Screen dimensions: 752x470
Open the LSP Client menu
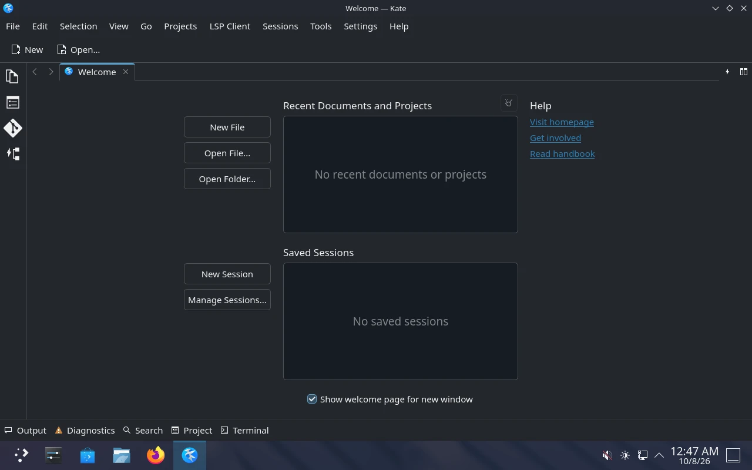tap(230, 26)
